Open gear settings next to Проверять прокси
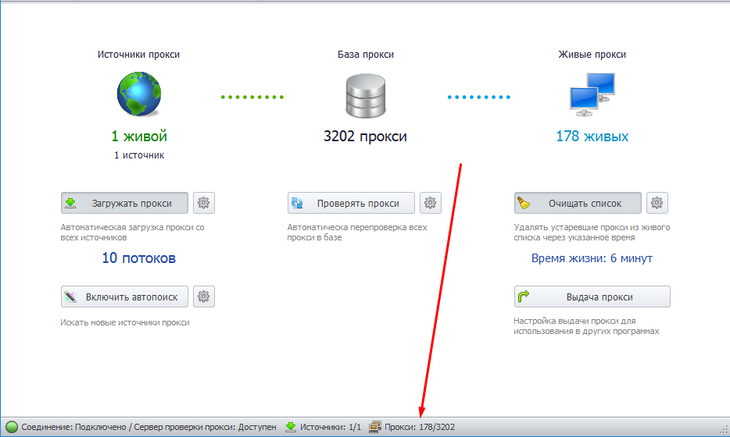Image resolution: width=730 pixels, height=437 pixels. point(430,203)
